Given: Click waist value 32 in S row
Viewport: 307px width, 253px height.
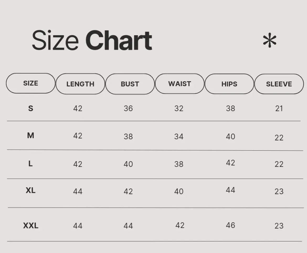Looking at the screenshot, I should 179,108.
